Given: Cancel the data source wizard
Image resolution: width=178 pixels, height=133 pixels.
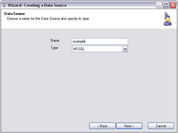Looking at the screenshot, I should pyautogui.click(x=161, y=126).
